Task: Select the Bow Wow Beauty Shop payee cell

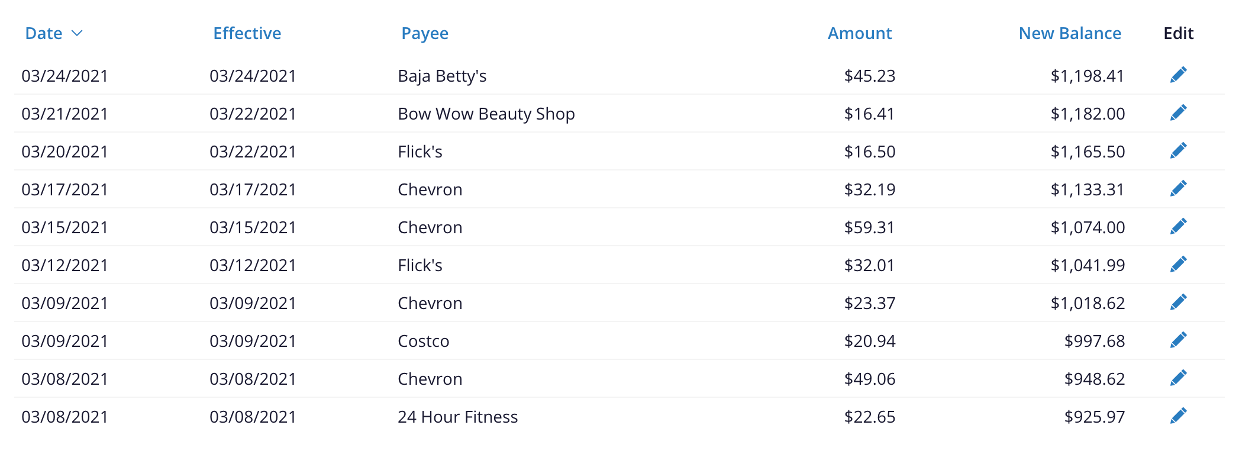Action: (486, 114)
